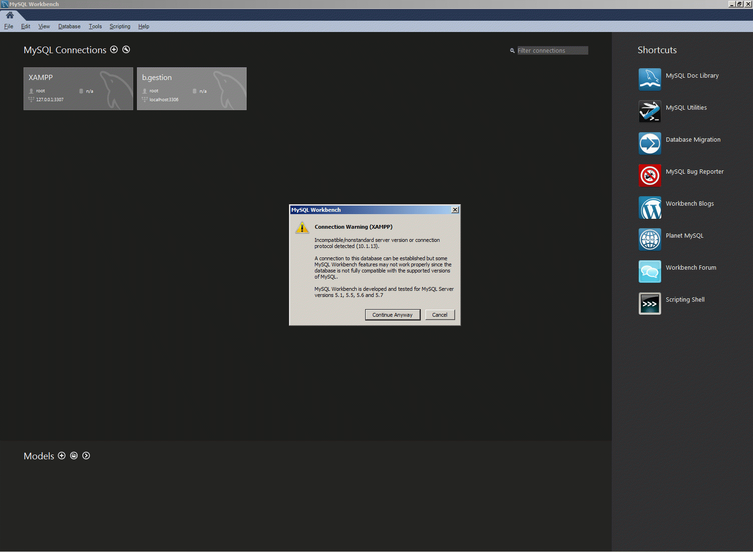The height and width of the screenshot is (552, 753).
Task: Click the Home tab icon
Action: coord(10,15)
